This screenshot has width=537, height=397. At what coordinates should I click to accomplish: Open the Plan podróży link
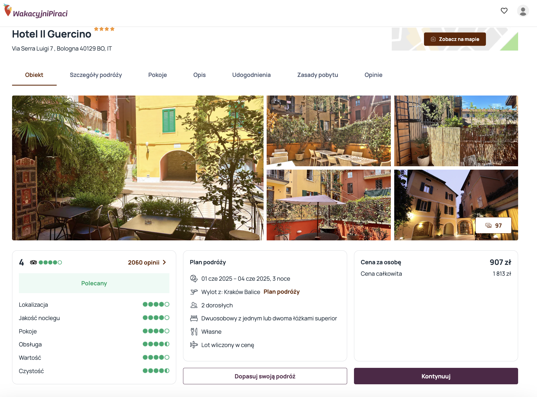pyautogui.click(x=282, y=292)
